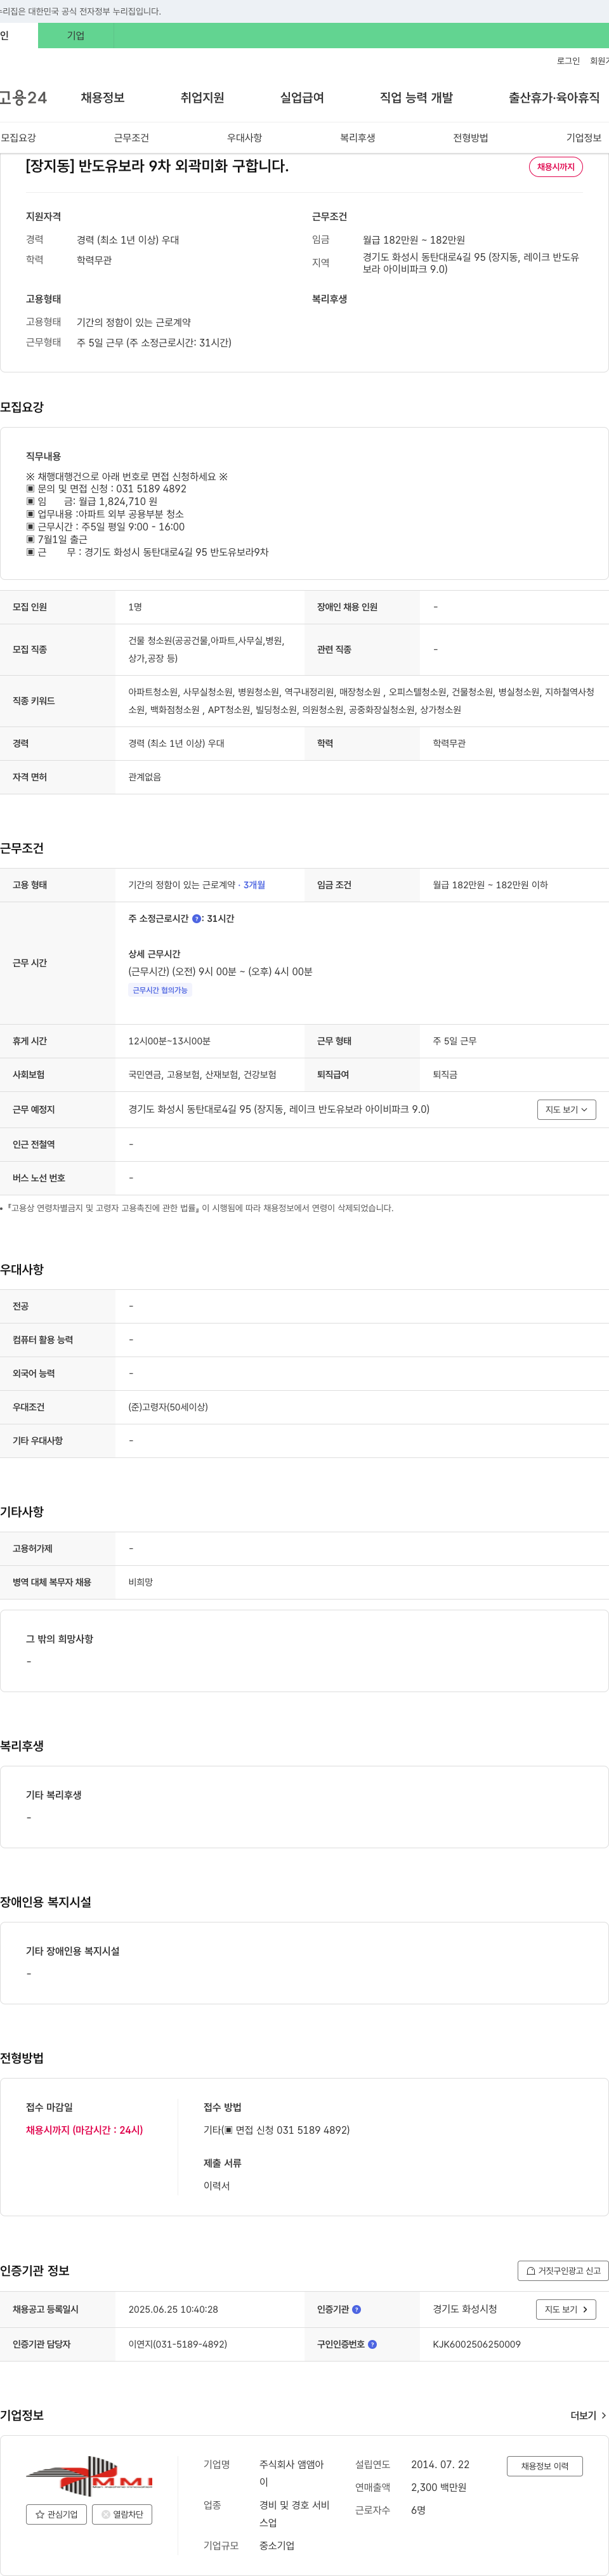Image resolution: width=609 pixels, height=2576 pixels.
Task: Click the 주 소정근로시간 info icon
Action: coord(196,919)
